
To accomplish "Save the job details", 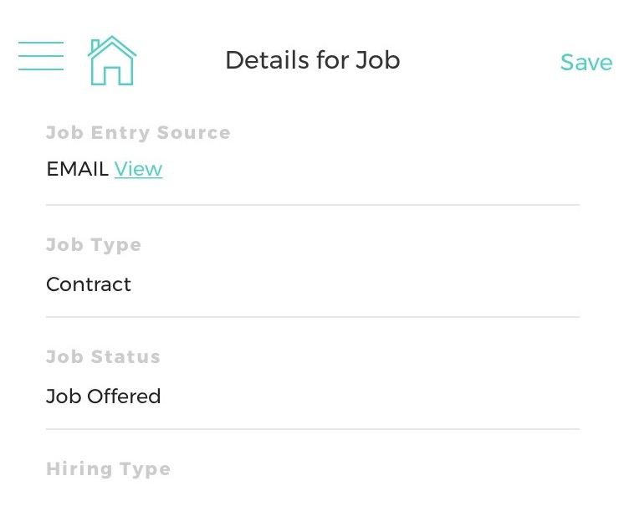I will (586, 63).
